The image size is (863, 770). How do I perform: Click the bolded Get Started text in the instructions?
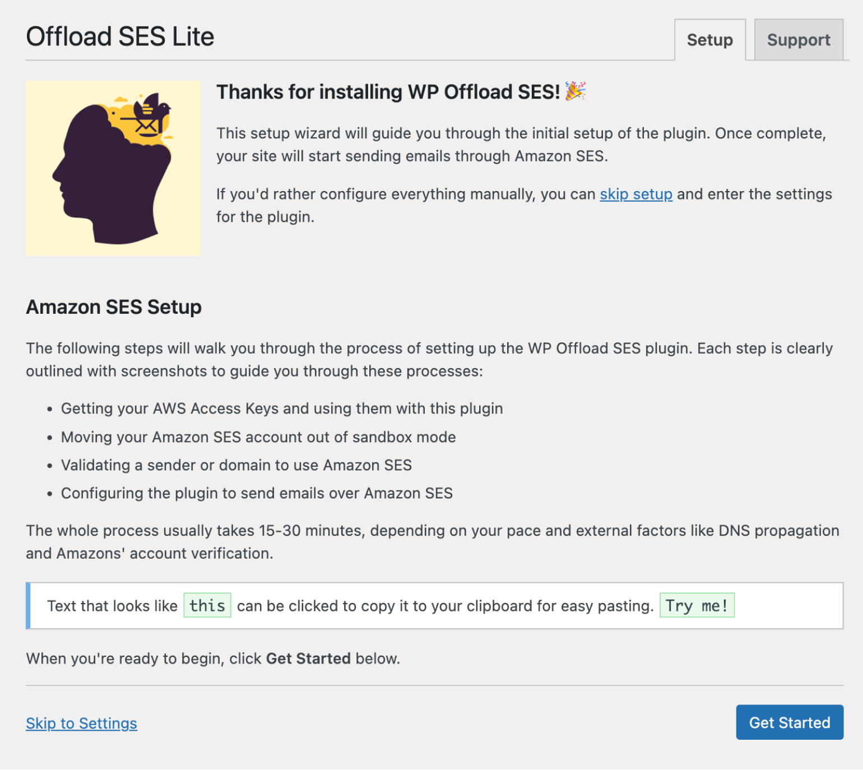tap(308, 658)
